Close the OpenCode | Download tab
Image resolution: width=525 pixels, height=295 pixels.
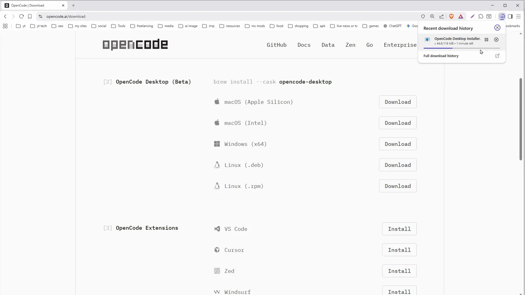(x=63, y=6)
